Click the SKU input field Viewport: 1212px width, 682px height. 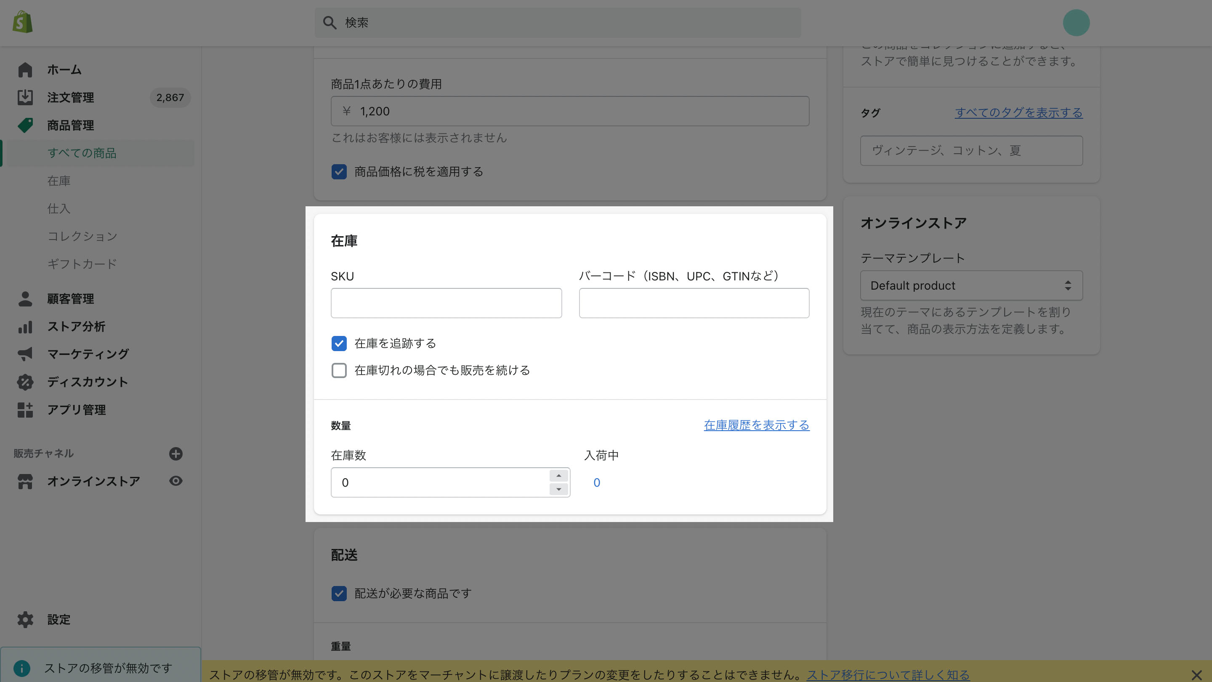[x=446, y=303]
